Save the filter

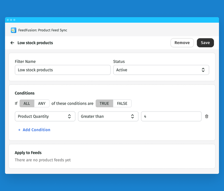[x=205, y=43]
